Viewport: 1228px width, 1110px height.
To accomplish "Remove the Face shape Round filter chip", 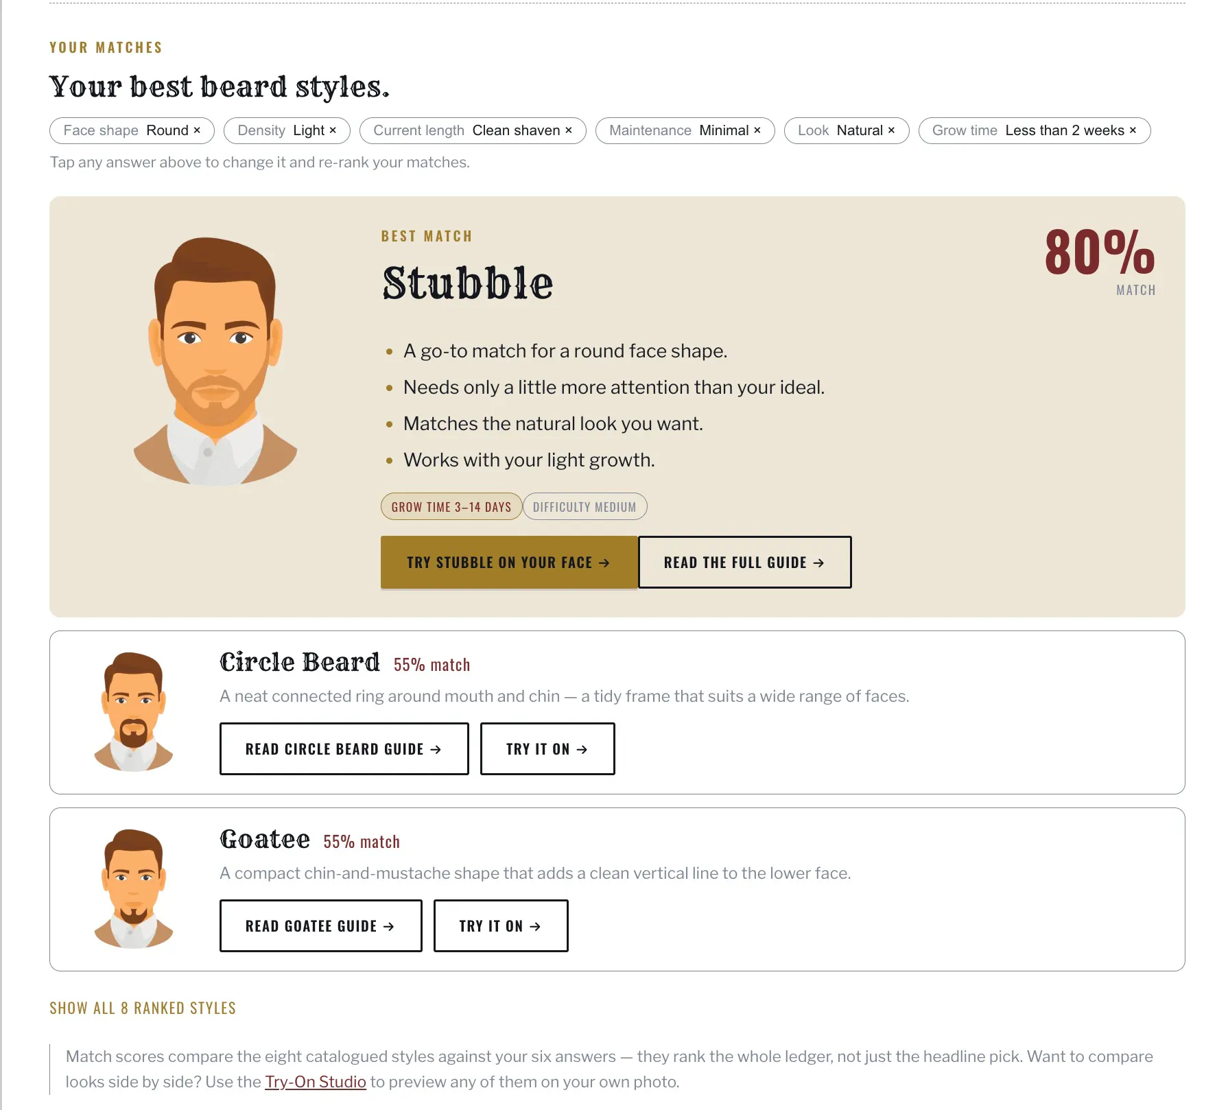I will (132, 130).
